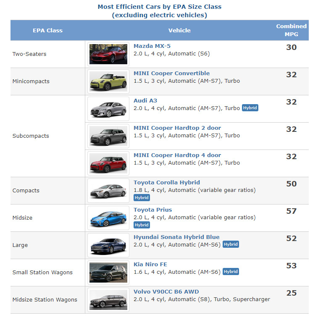318x320 pixels.
Task: Click the dark blue Hyundai Sonata photo
Action: (x=108, y=245)
